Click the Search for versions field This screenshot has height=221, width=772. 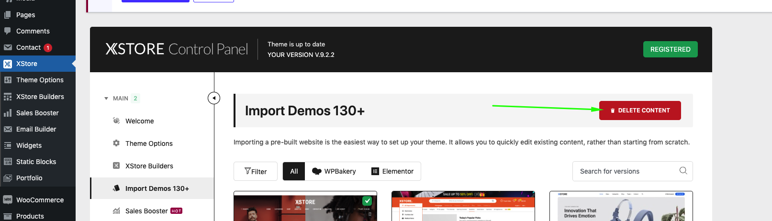(632, 171)
